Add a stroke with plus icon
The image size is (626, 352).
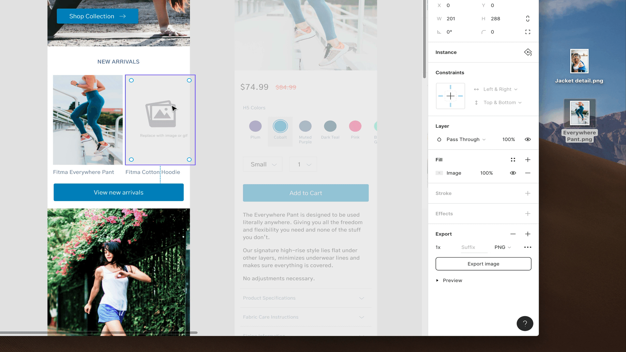(x=528, y=193)
